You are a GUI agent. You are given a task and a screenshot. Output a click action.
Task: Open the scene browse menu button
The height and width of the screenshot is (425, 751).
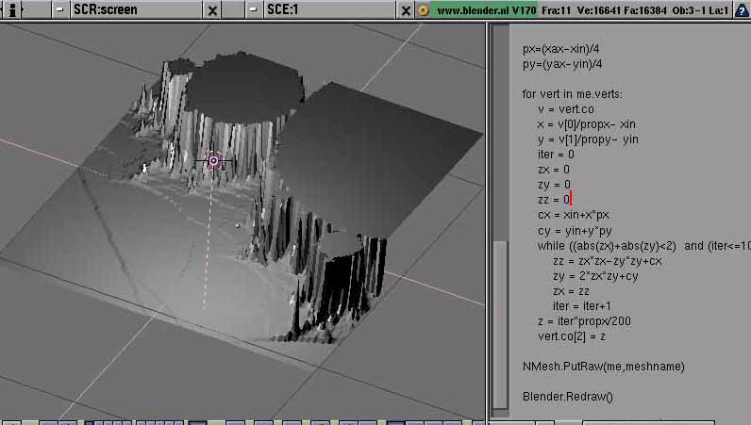coord(253,9)
